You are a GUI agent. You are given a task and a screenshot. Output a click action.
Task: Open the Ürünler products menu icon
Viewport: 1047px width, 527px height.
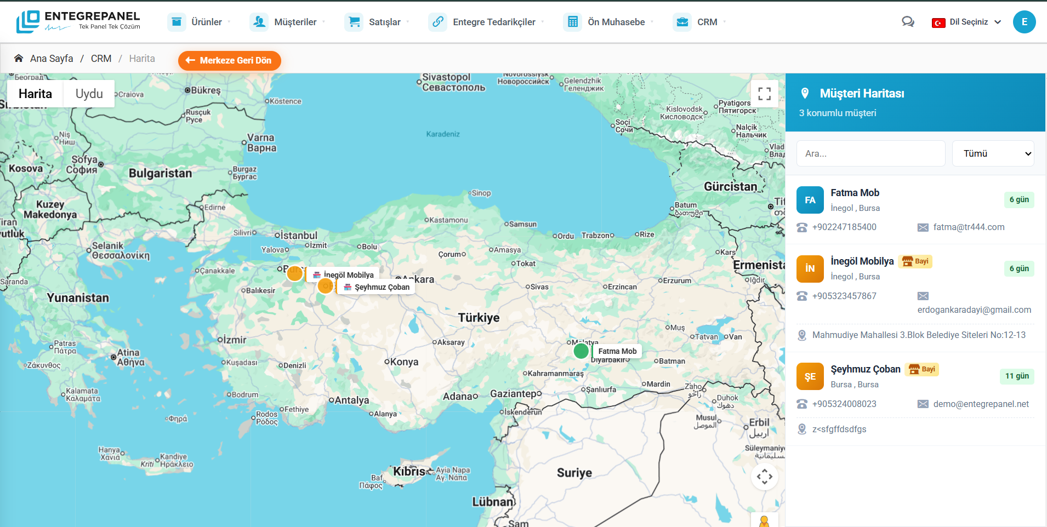click(177, 22)
